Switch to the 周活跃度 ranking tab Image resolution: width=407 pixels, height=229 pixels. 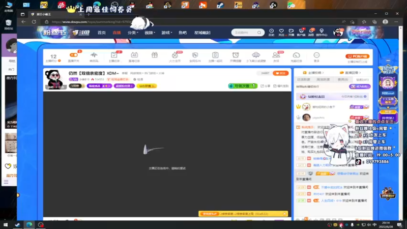click(x=323, y=80)
